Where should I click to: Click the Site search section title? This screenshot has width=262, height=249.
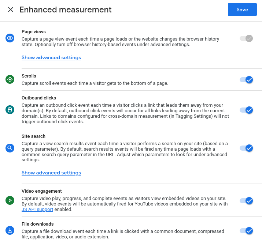[x=33, y=136]
